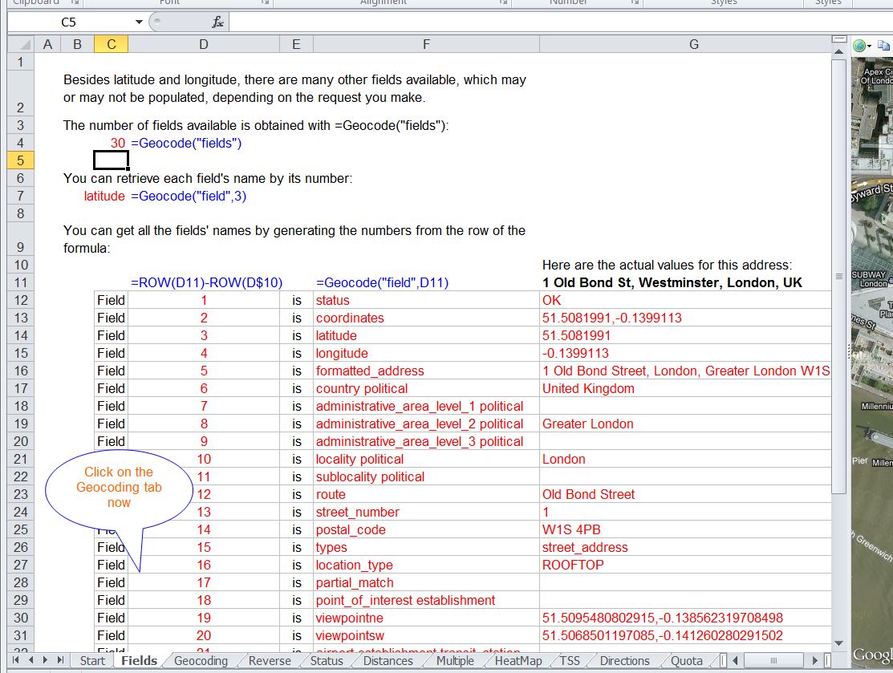Click the fx Insert Function icon
The image size is (893, 673).
pos(217,22)
